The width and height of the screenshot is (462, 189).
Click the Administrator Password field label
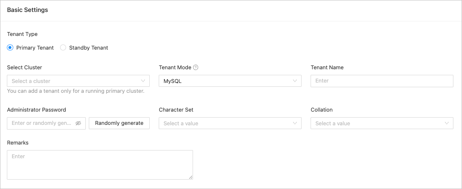(36, 110)
